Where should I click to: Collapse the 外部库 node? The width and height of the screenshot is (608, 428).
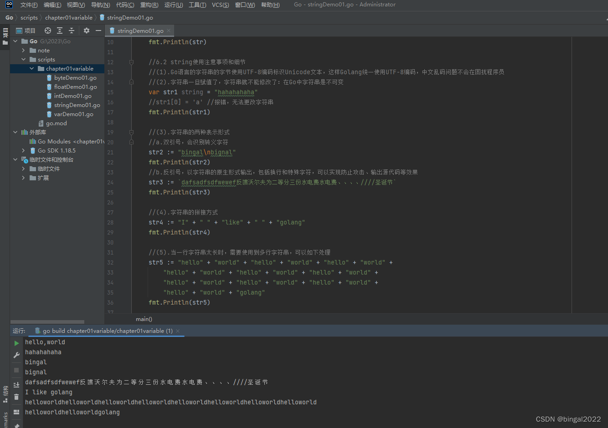pos(15,132)
